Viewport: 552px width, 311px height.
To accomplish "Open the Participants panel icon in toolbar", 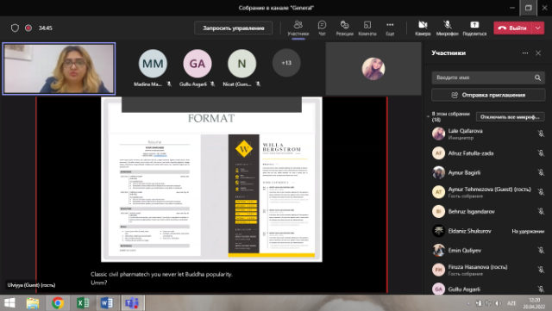I will pyautogui.click(x=298, y=28).
